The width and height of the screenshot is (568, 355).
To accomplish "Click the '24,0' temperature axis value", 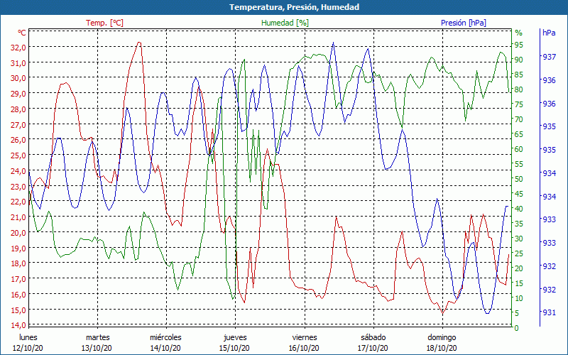I will coord(19,171).
